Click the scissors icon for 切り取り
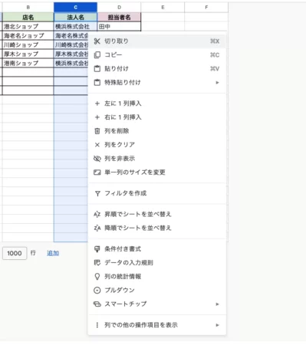Viewport: 306px width, 345px height. (x=97, y=41)
